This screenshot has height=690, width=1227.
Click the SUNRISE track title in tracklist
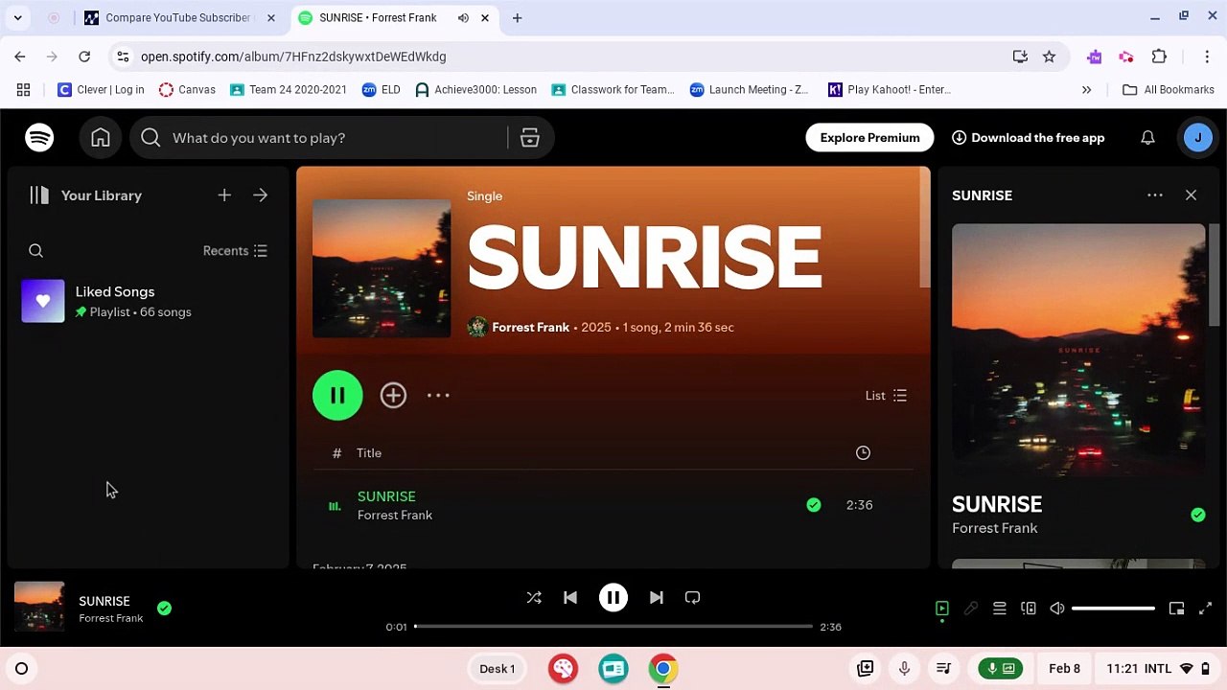pyautogui.click(x=386, y=496)
